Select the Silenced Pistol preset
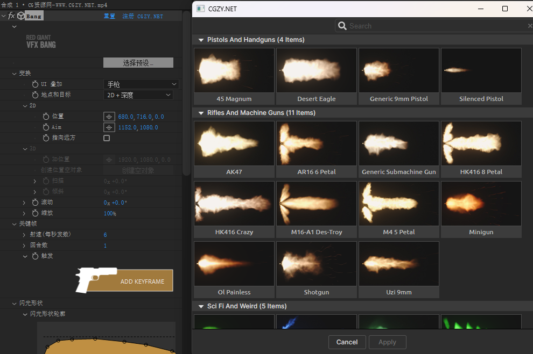The image size is (533, 354). coord(481,76)
